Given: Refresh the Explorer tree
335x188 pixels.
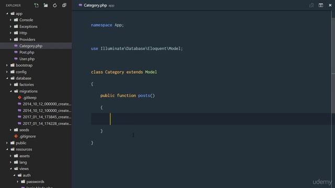Looking at the screenshot, I should pyautogui.click(x=54, y=5).
